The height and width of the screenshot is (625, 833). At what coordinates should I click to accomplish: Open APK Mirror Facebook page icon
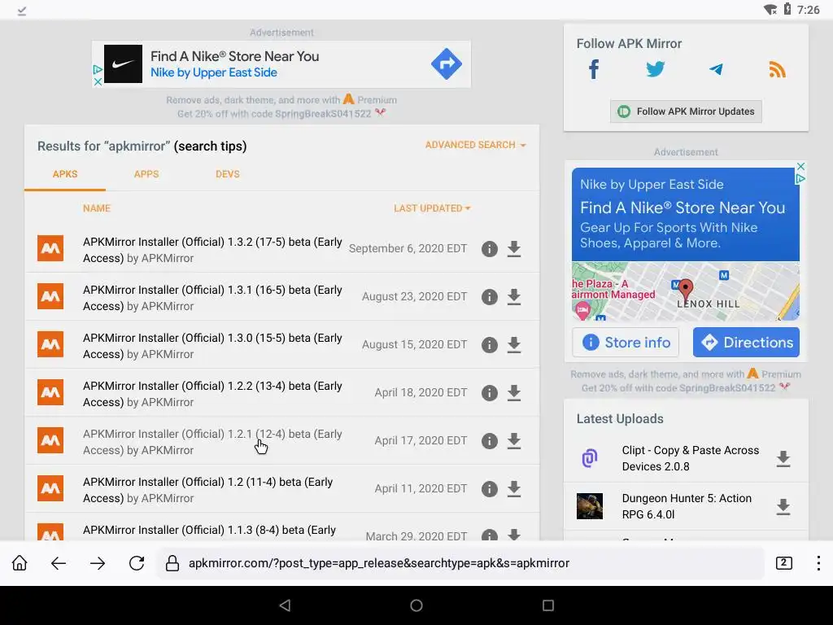click(594, 69)
